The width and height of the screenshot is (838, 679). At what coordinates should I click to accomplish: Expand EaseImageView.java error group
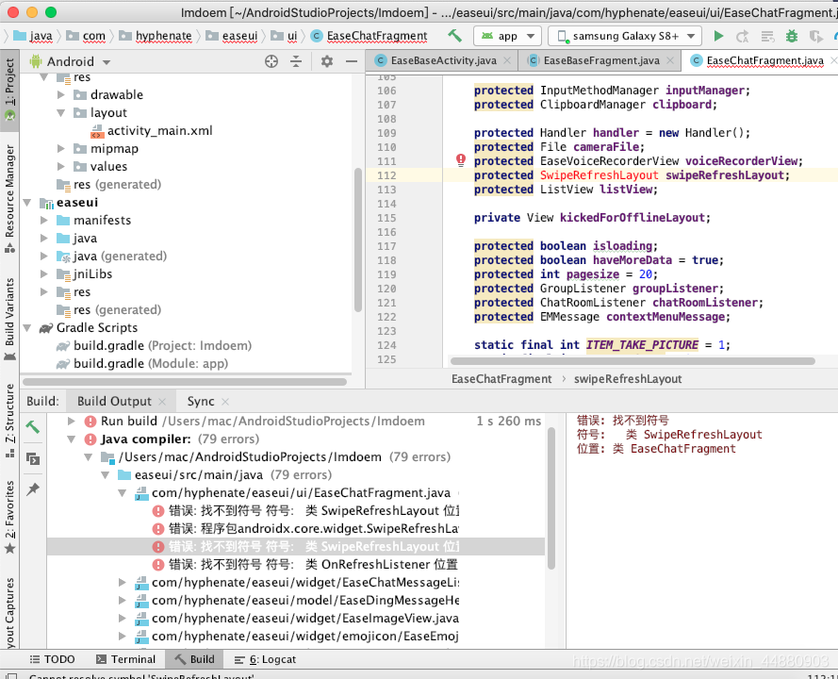tap(123, 619)
